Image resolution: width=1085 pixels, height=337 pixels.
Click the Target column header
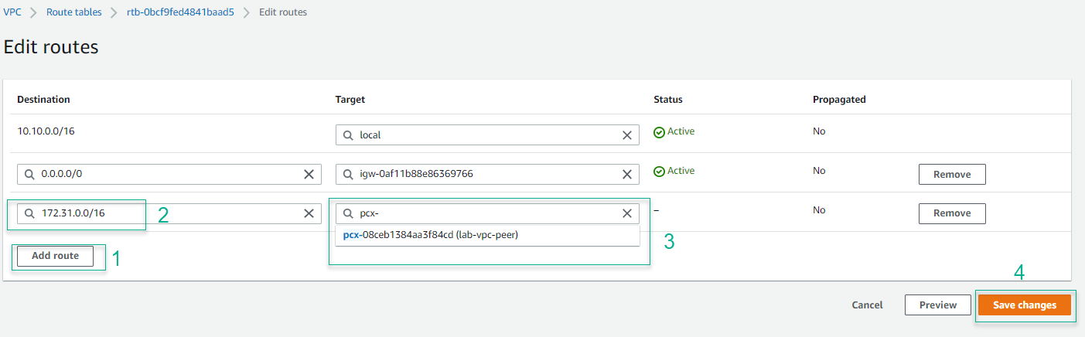(x=350, y=100)
